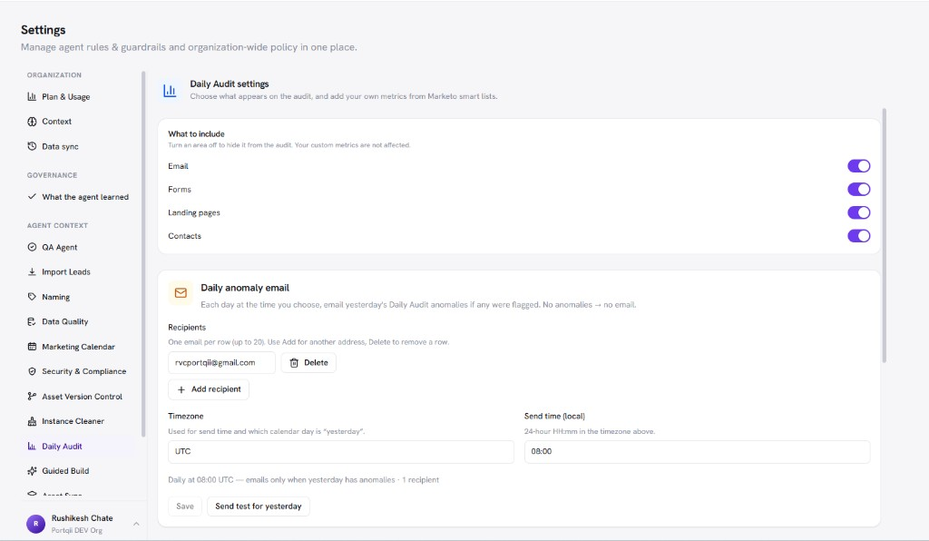Click the Instance Cleaner icon
Image resolution: width=929 pixels, height=541 pixels.
click(x=32, y=421)
